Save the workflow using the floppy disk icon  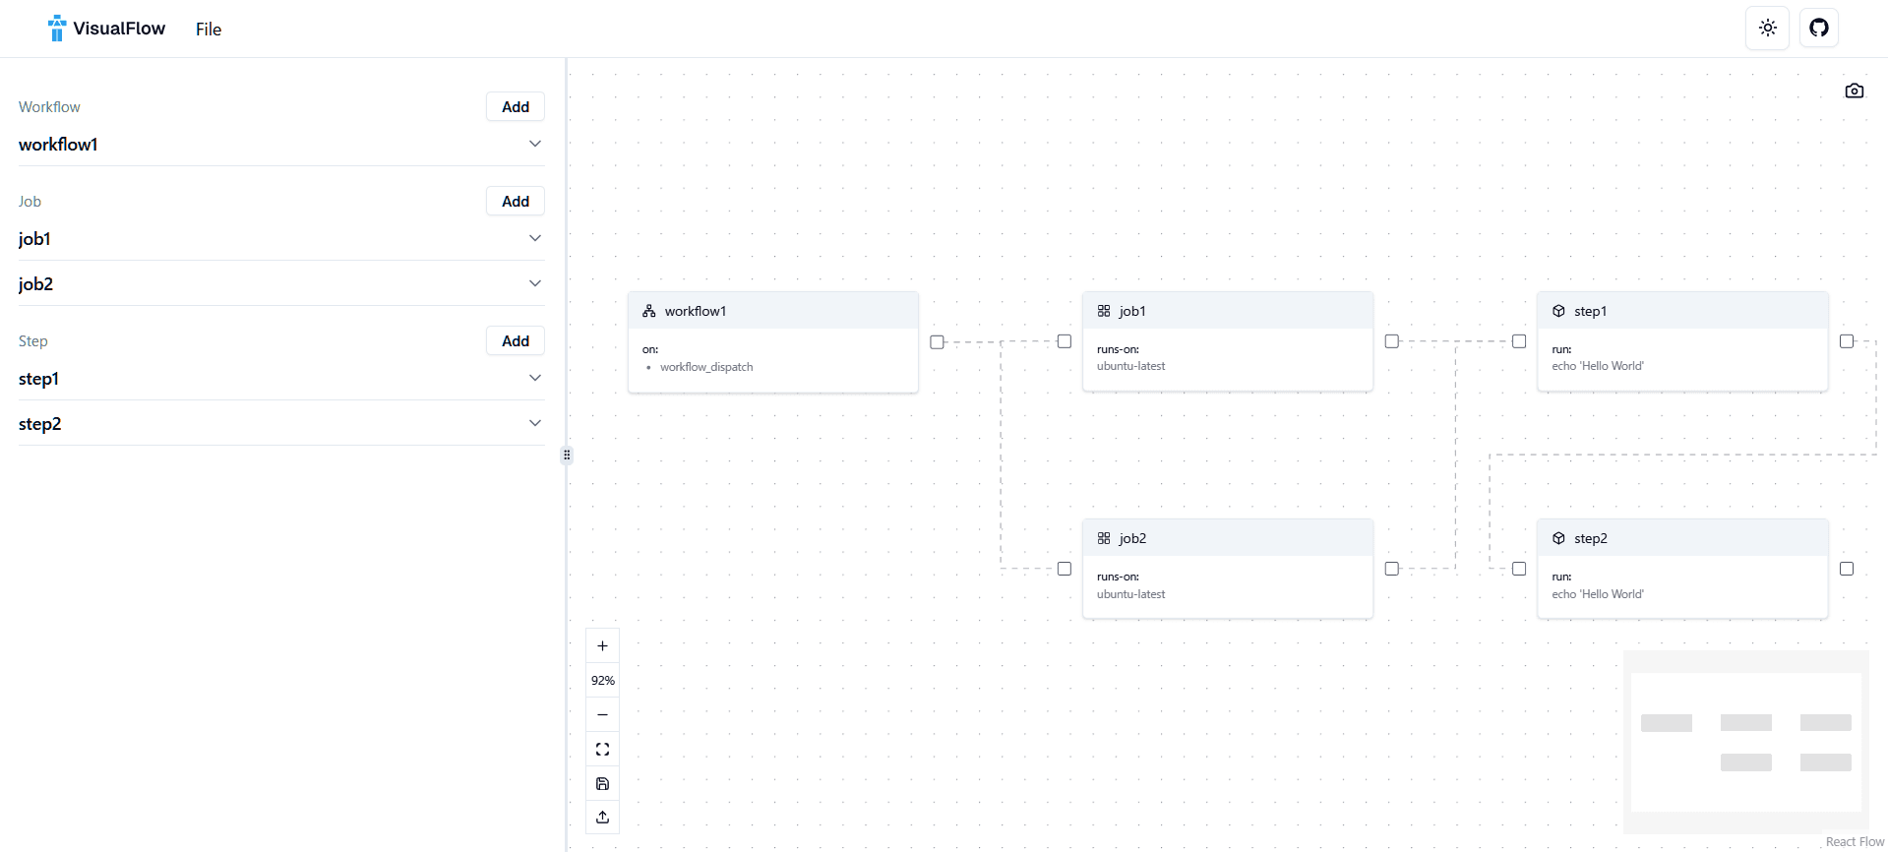[x=602, y=783]
